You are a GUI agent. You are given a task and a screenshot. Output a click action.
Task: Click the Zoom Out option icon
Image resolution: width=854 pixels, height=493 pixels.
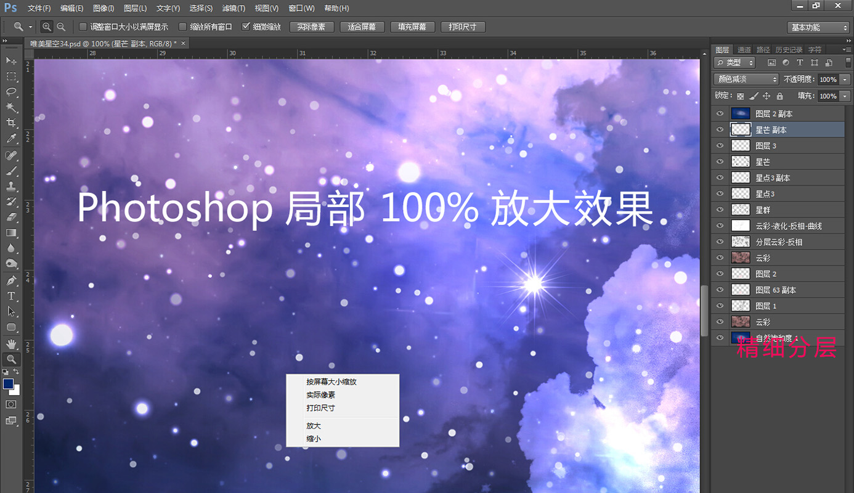coord(61,27)
